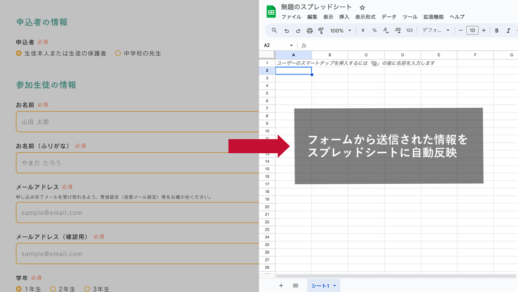Click the search magnifier icon in the toolbar
Screen dimensions: 518x292
pyautogui.click(x=274, y=30)
